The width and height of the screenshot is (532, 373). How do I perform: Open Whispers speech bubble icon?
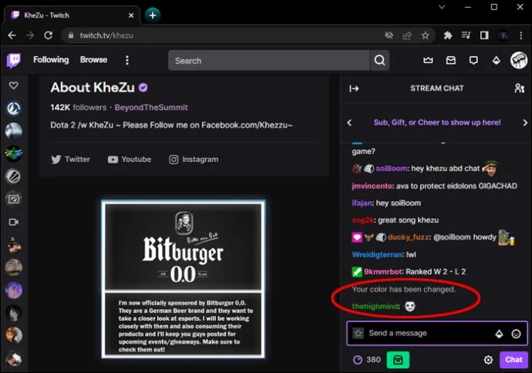pos(473,60)
